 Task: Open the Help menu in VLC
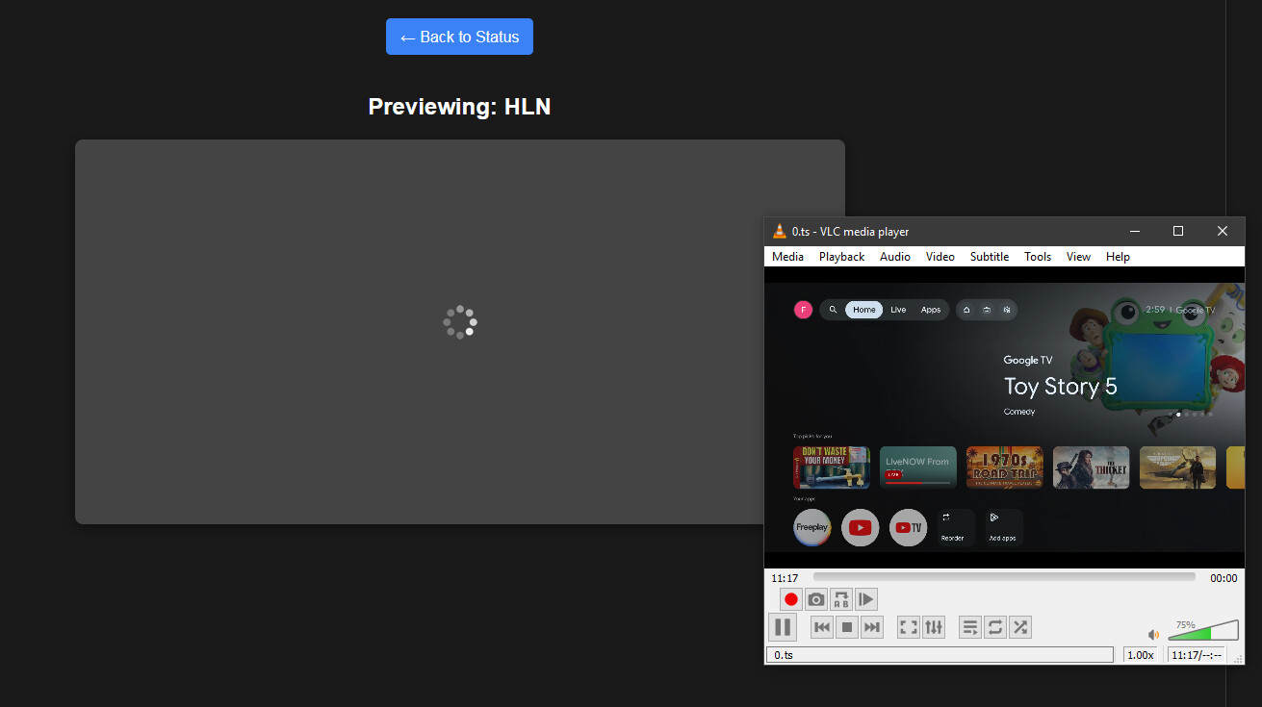(1118, 257)
